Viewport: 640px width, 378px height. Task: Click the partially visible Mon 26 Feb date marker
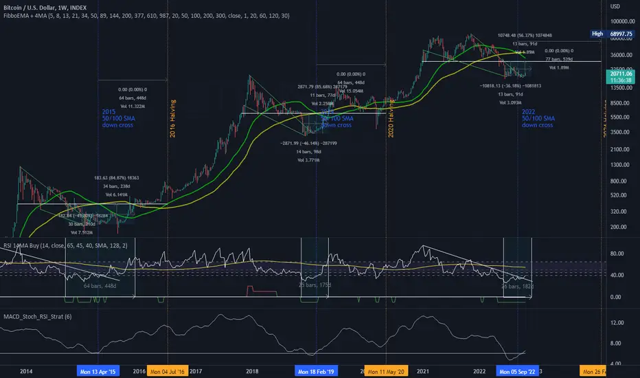(593, 371)
